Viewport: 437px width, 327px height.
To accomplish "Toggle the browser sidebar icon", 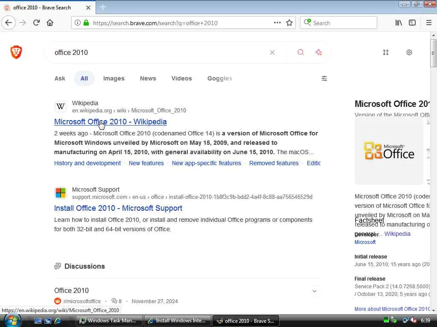I will 412,23.
